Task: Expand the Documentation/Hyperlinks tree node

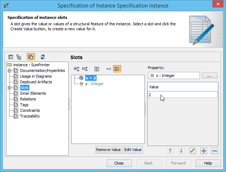Action: [x=9, y=71]
